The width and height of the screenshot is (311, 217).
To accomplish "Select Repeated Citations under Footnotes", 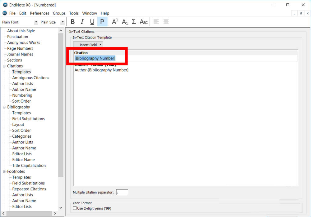I will (29, 189).
